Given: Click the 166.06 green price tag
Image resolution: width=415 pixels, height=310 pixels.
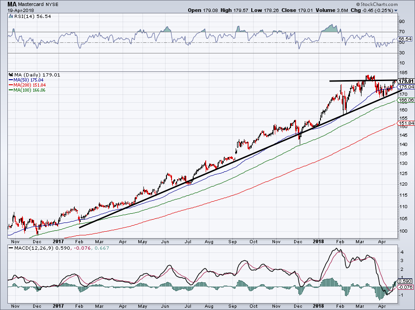Looking at the screenshot, I should [x=406, y=100].
